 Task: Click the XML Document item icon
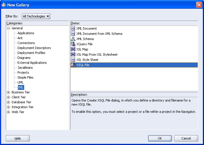coord(73,28)
